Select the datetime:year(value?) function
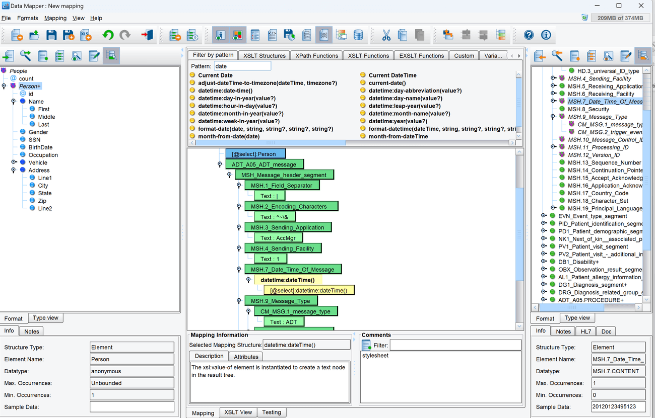Image resolution: width=655 pixels, height=418 pixels. (x=398, y=121)
